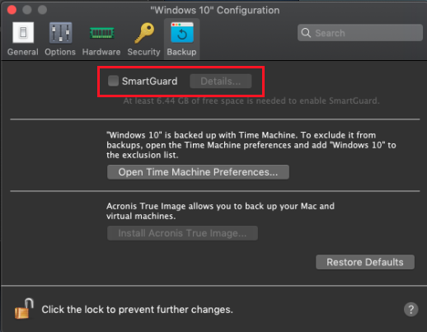Open Time Machine Preferences
427x332 pixels.
[x=198, y=172]
